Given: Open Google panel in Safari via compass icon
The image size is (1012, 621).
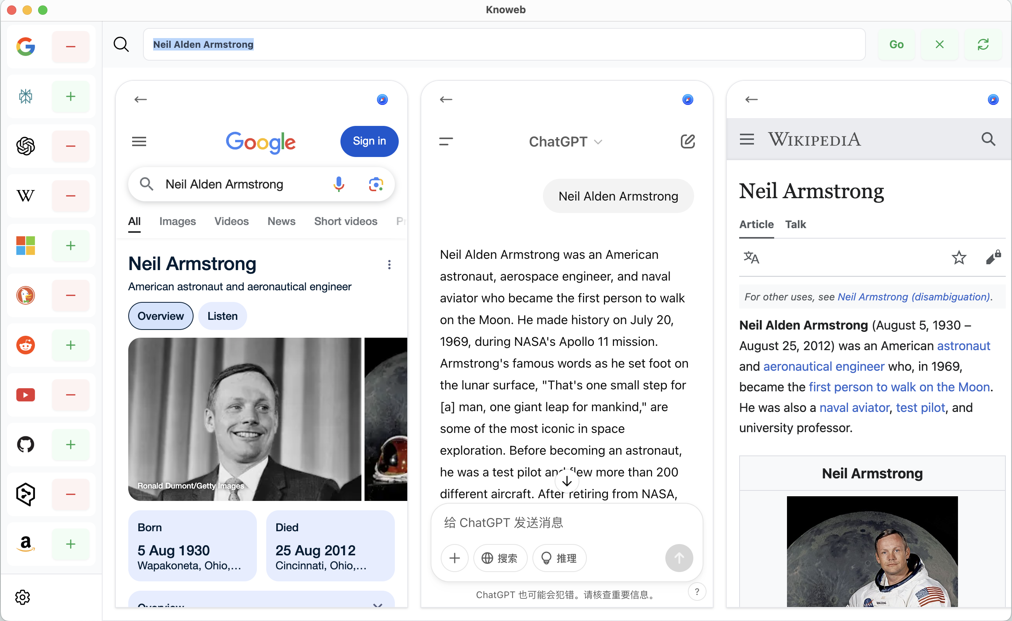Looking at the screenshot, I should [x=382, y=99].
